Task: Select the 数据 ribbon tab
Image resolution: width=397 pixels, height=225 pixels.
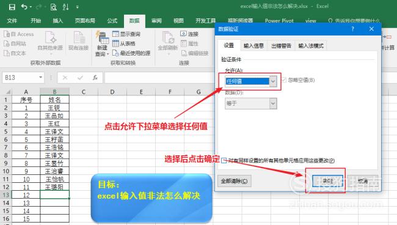Action: (134, 21)
